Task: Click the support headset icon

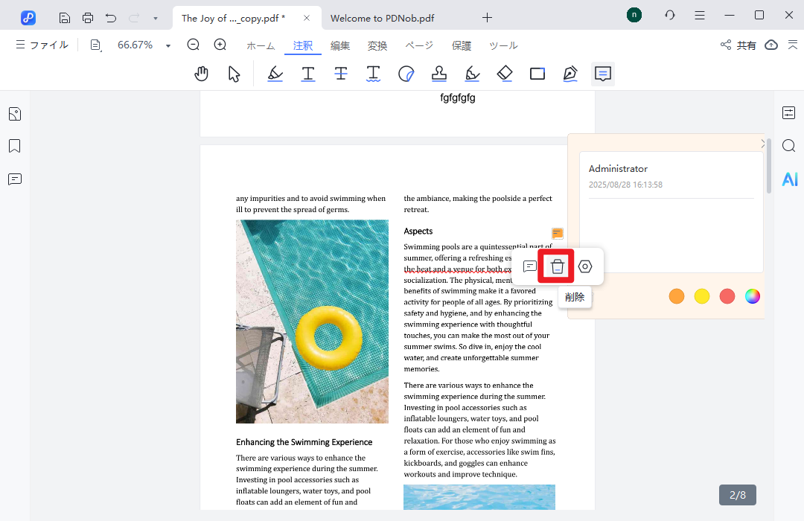Action: [670, 16]
